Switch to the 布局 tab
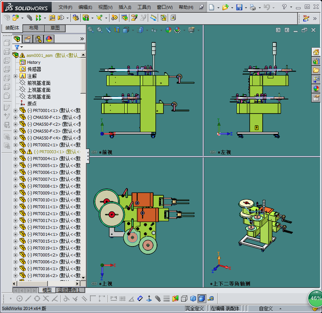This screenshot has width=322, height=313. (33, 28)
